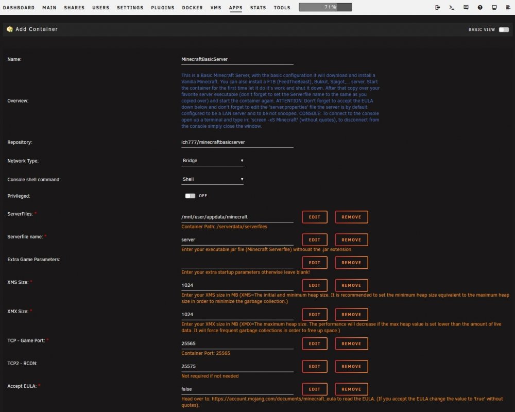Open the system info monitor icon
The image size is (515, 412).
click(494, 7)
